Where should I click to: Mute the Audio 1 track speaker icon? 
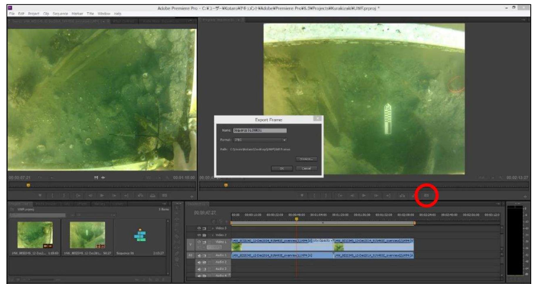point(199,255)
